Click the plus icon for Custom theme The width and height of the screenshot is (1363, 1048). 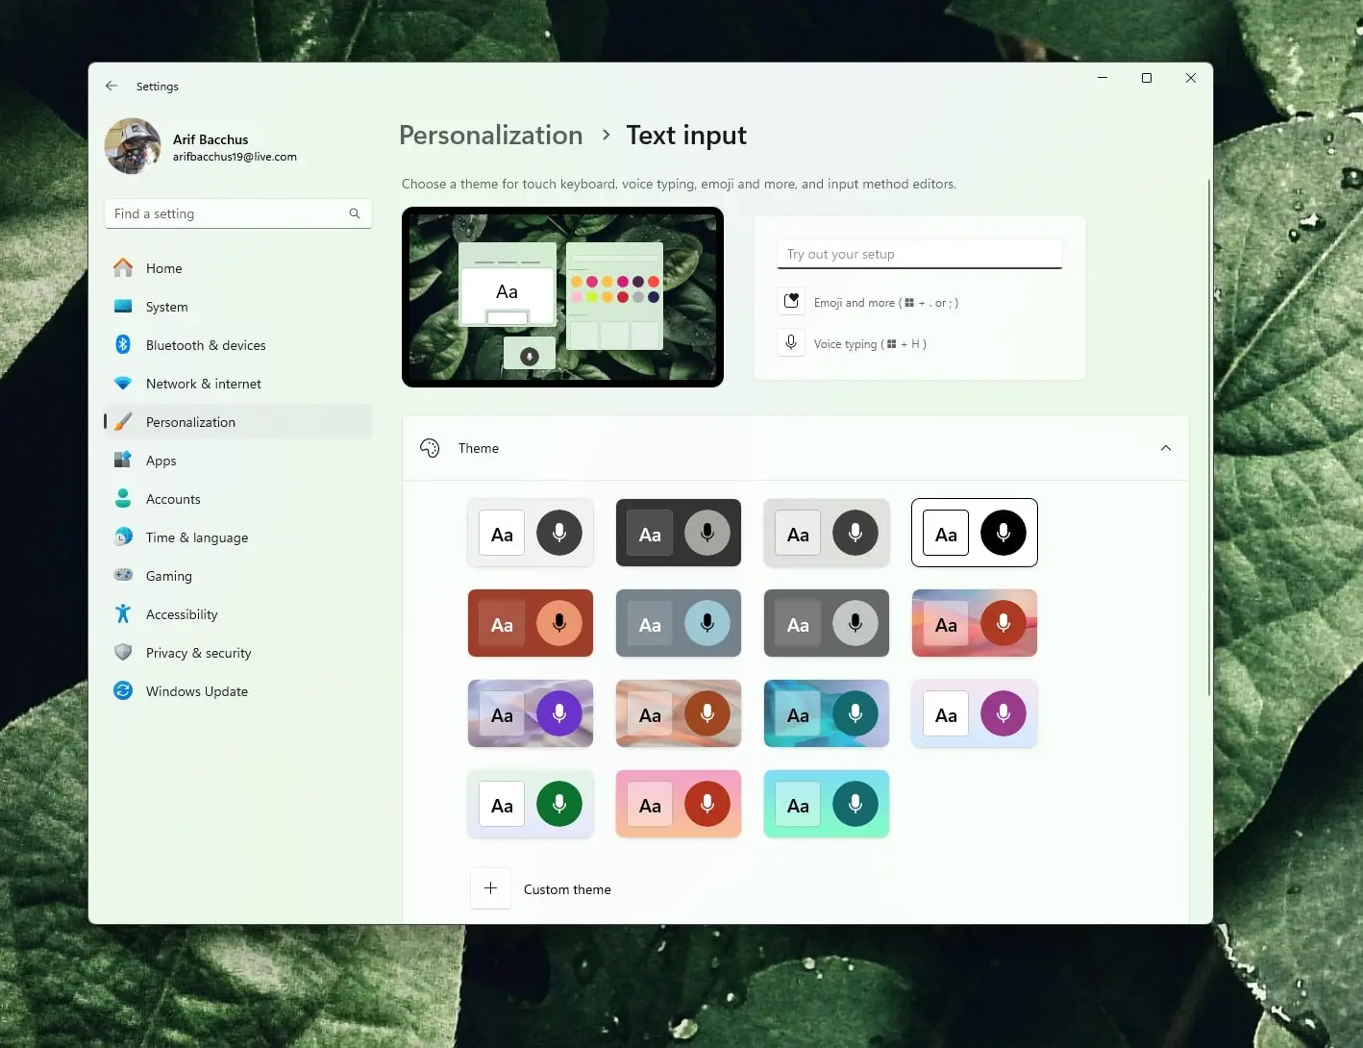coord(490,888)
